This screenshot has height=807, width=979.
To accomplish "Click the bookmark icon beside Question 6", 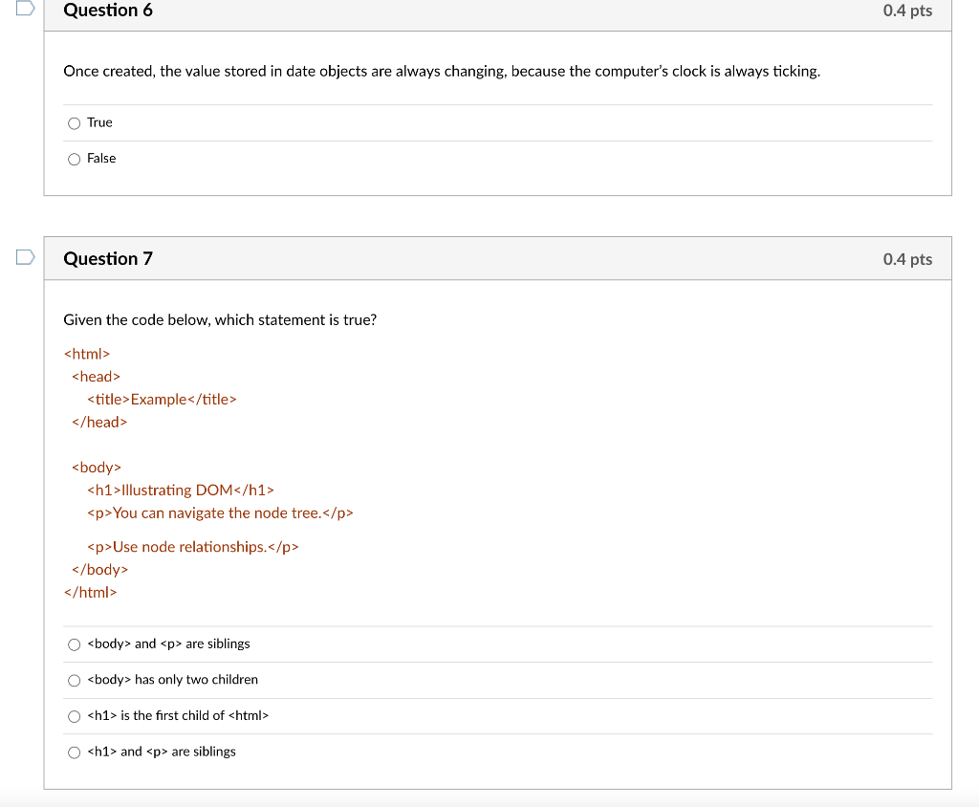I will (25, 10).
